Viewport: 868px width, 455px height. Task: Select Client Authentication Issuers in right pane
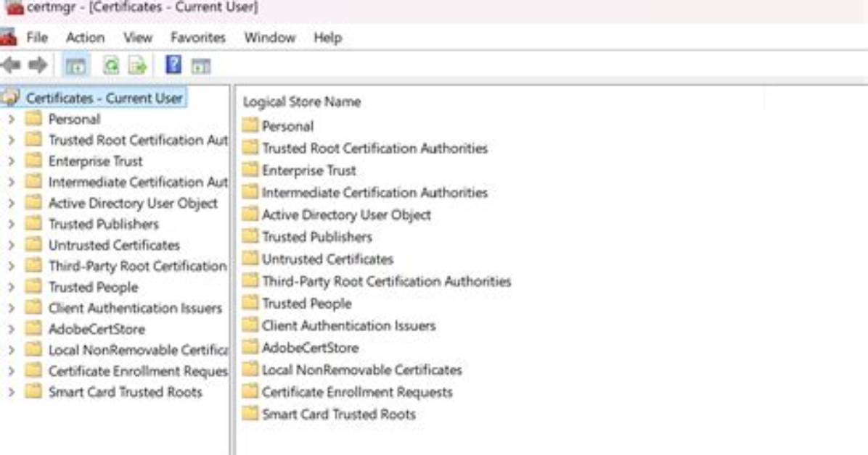(x=349, y=325)
